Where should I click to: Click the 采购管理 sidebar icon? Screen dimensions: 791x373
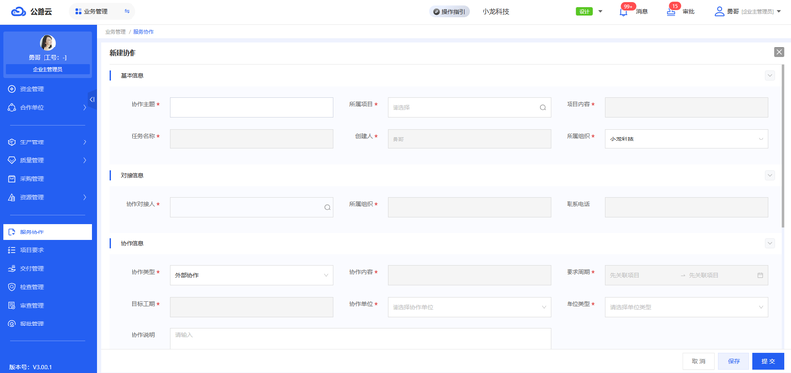pos(12,179)
